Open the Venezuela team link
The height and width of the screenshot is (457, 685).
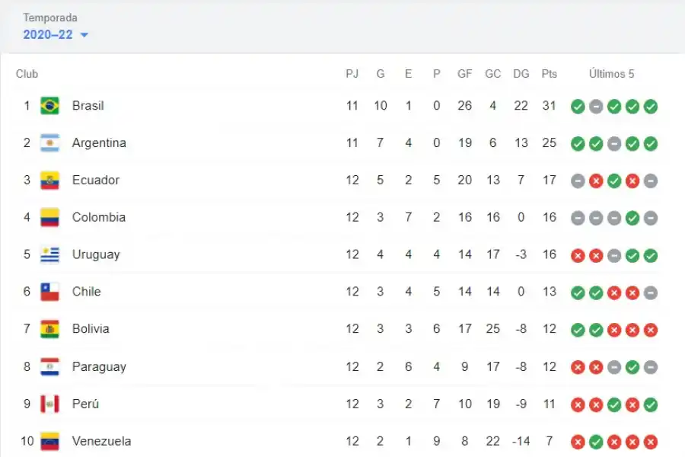pos(101,441)
